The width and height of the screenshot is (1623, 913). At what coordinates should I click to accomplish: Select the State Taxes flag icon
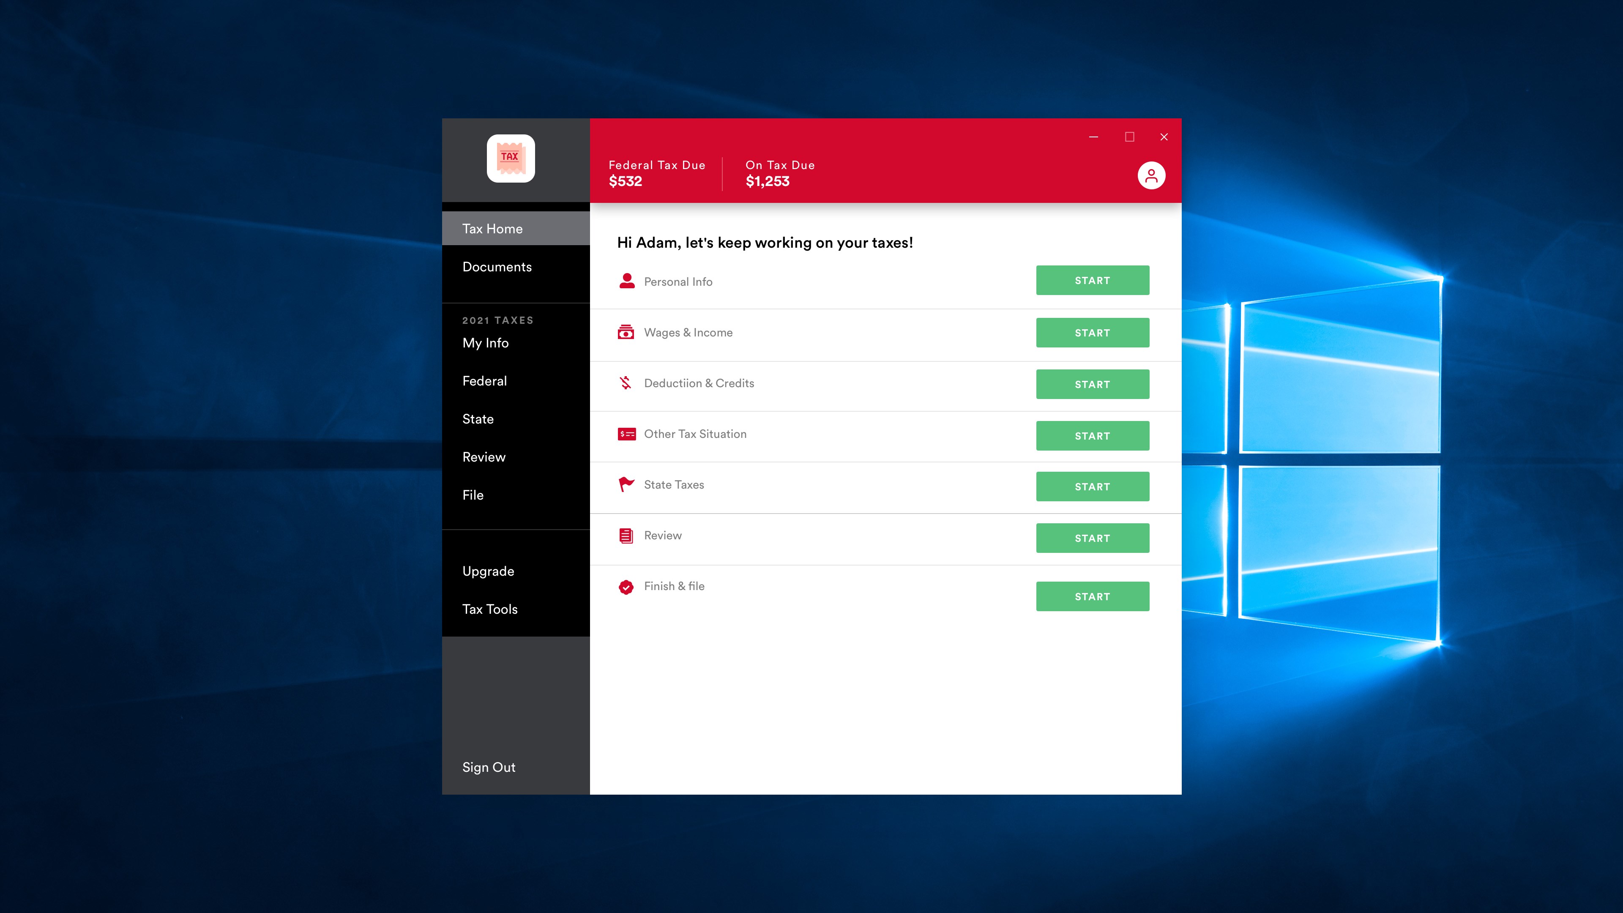coord(626,484)
